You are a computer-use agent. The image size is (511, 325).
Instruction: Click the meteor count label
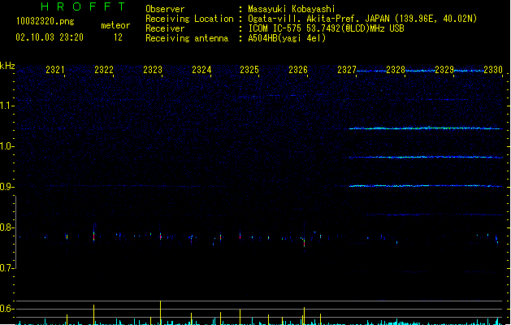point(115,25)
